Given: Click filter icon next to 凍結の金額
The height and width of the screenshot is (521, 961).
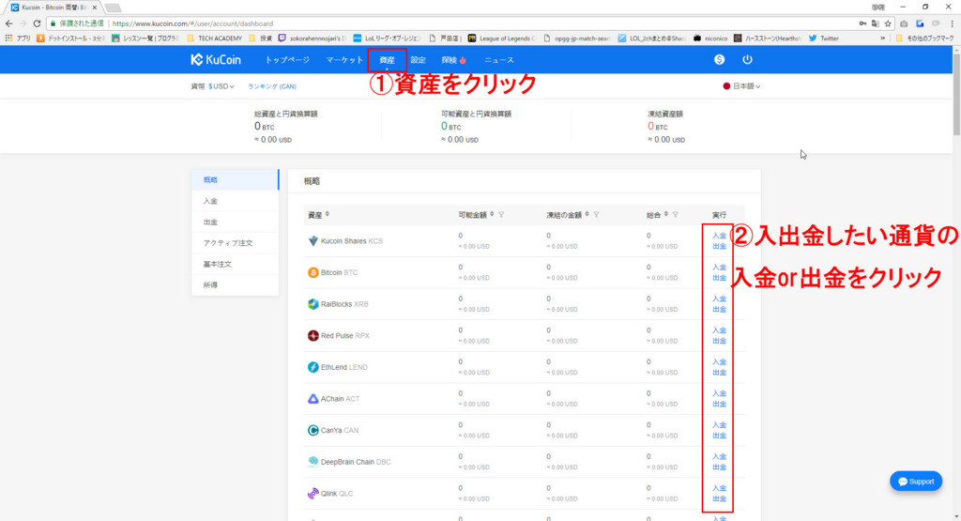Looking at the screenshot, I should [x=596, y=215].
